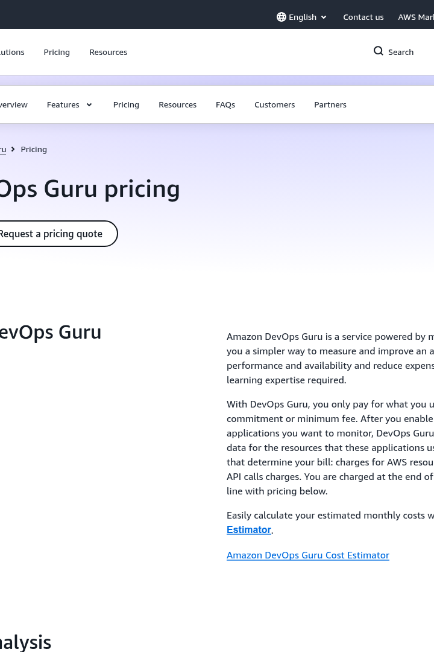
Task: Click the Search label in header
Action: [x=401, y=52]
